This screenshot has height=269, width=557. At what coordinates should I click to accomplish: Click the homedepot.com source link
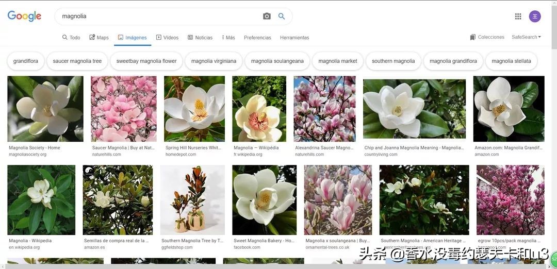(181, 155)
